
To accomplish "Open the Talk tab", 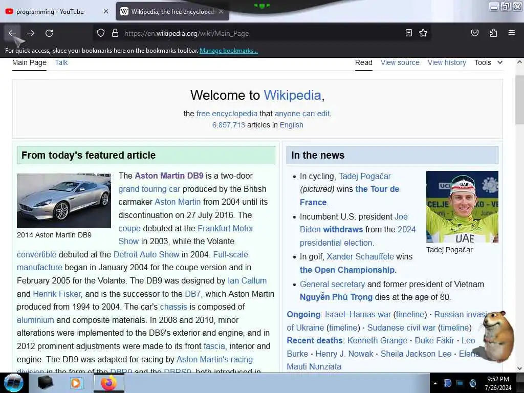I will tap(61, 63).
